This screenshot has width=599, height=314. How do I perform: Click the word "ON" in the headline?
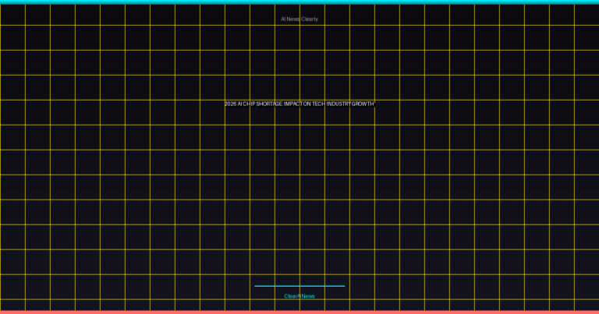pos(305,104)
